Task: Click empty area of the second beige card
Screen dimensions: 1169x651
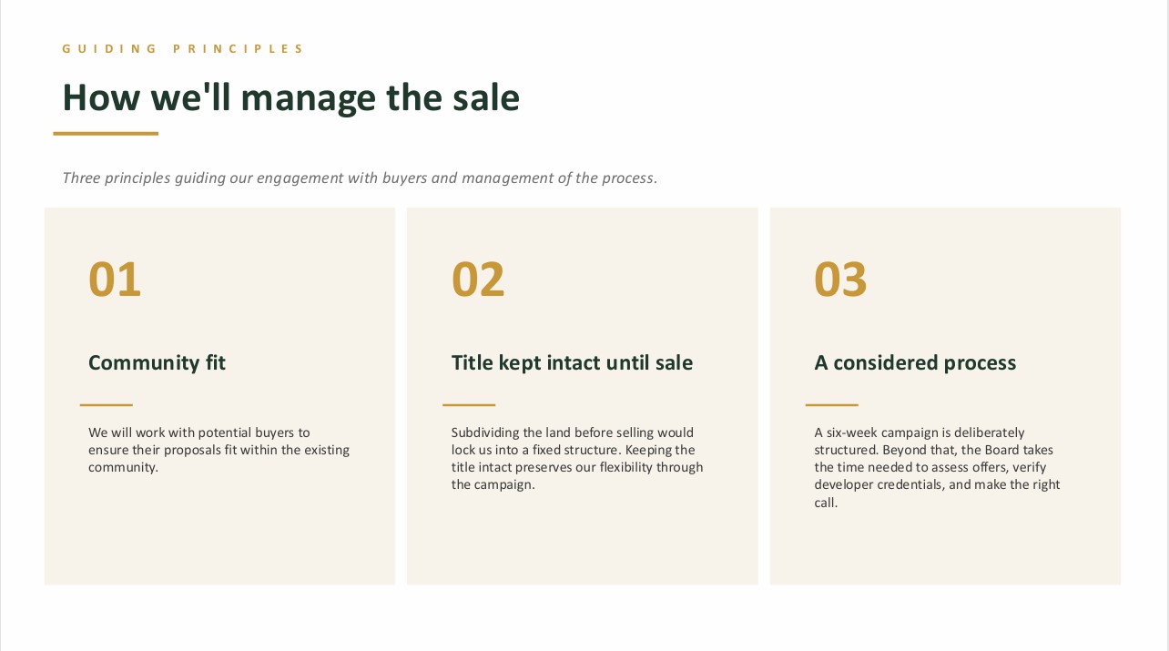Action: pyautogui.click(x=582, y=542)
